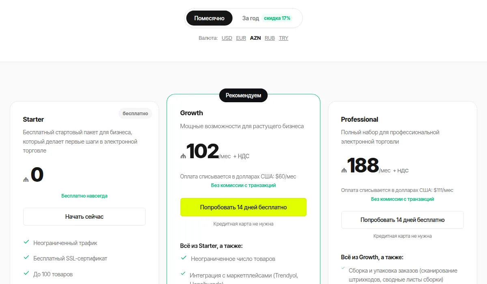The width and height of the screenshot is (487, 284).
Task: Click the checkmark beside Бесплатный SSL-сертификат
Action: 26,258
